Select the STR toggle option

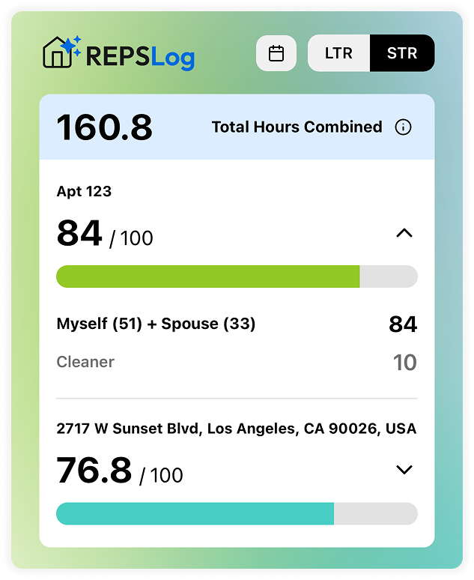click(402, 53)
